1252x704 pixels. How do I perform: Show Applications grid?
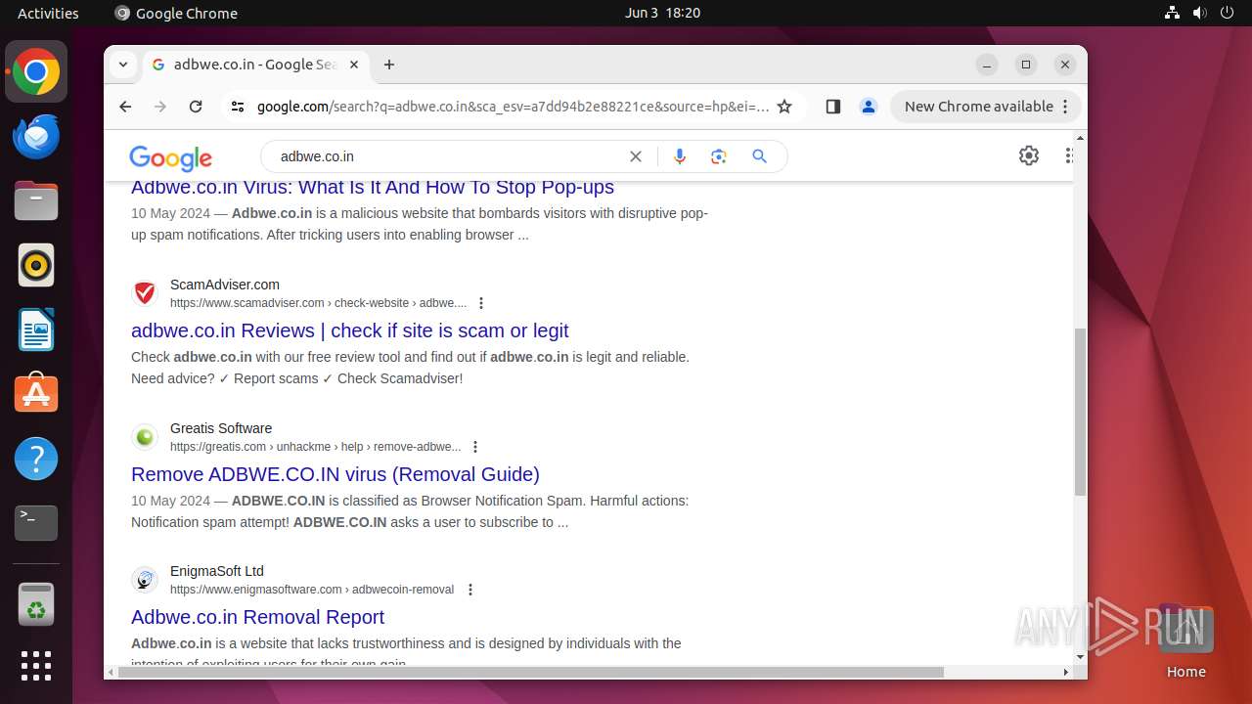click(36, 666)
